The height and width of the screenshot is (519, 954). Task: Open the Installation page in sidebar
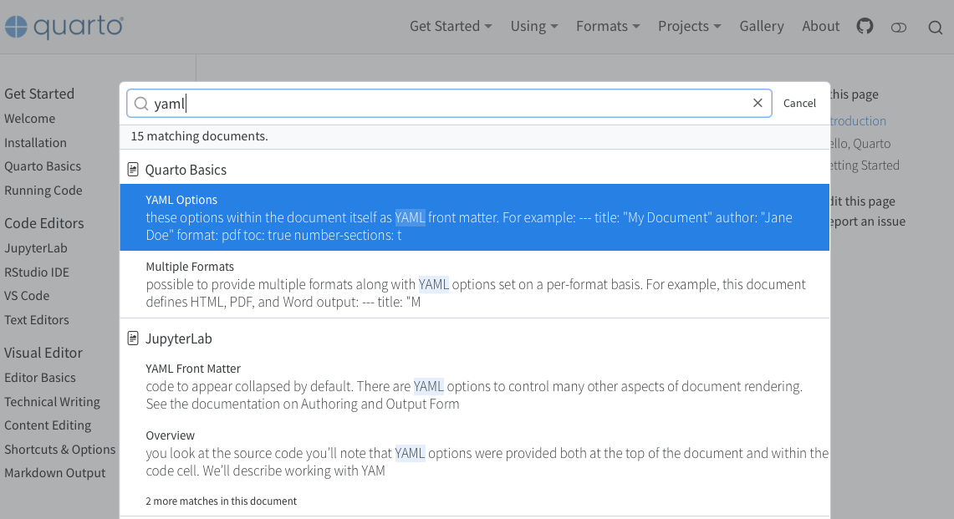pyautogui.click(x=35, y=142)
